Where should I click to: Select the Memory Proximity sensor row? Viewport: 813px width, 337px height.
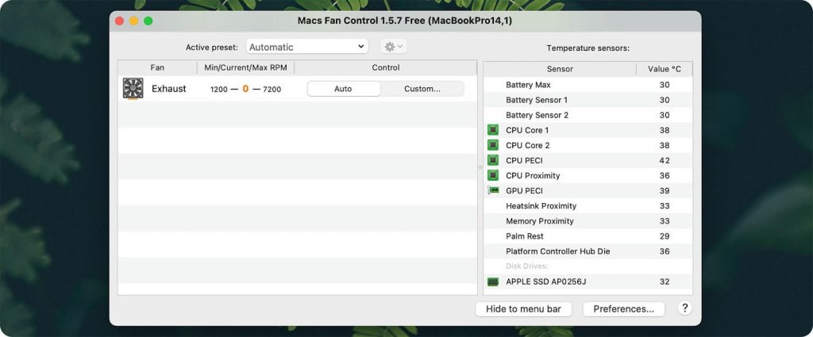point(588,221)
